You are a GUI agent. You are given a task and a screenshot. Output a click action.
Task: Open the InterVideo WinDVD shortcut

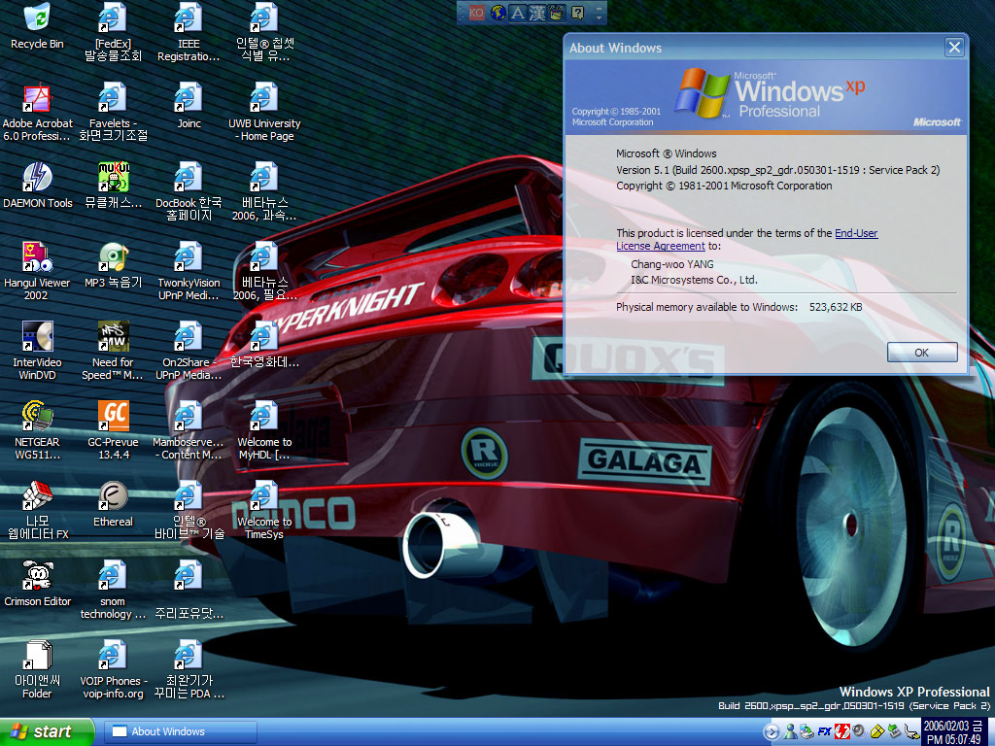(37, 338)
